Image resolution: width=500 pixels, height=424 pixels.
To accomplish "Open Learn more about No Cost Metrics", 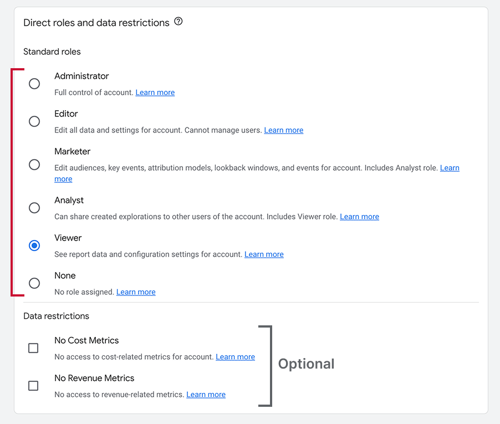I will pyautogui.click(x=236, y=357).
